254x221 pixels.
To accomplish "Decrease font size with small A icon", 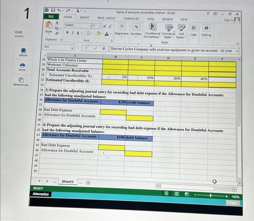I will 110,26.
